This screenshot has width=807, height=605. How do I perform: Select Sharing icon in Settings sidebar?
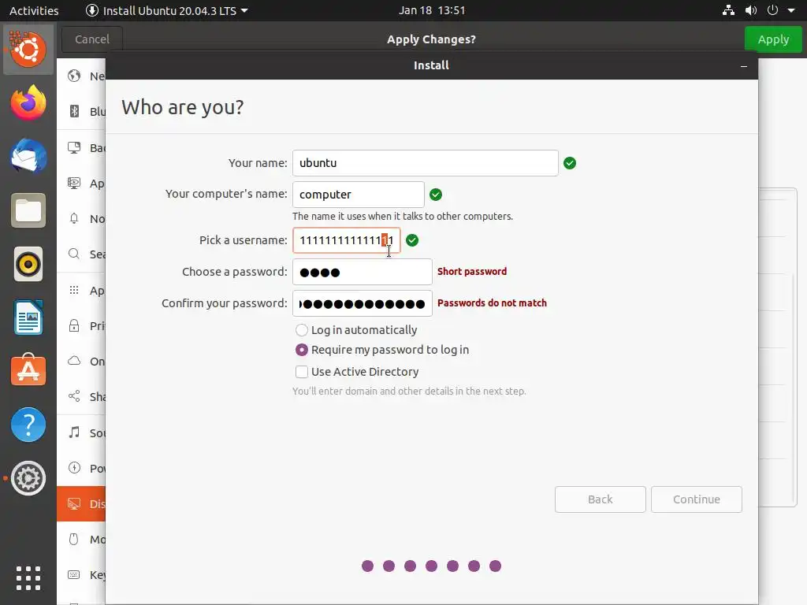[74, 396]
